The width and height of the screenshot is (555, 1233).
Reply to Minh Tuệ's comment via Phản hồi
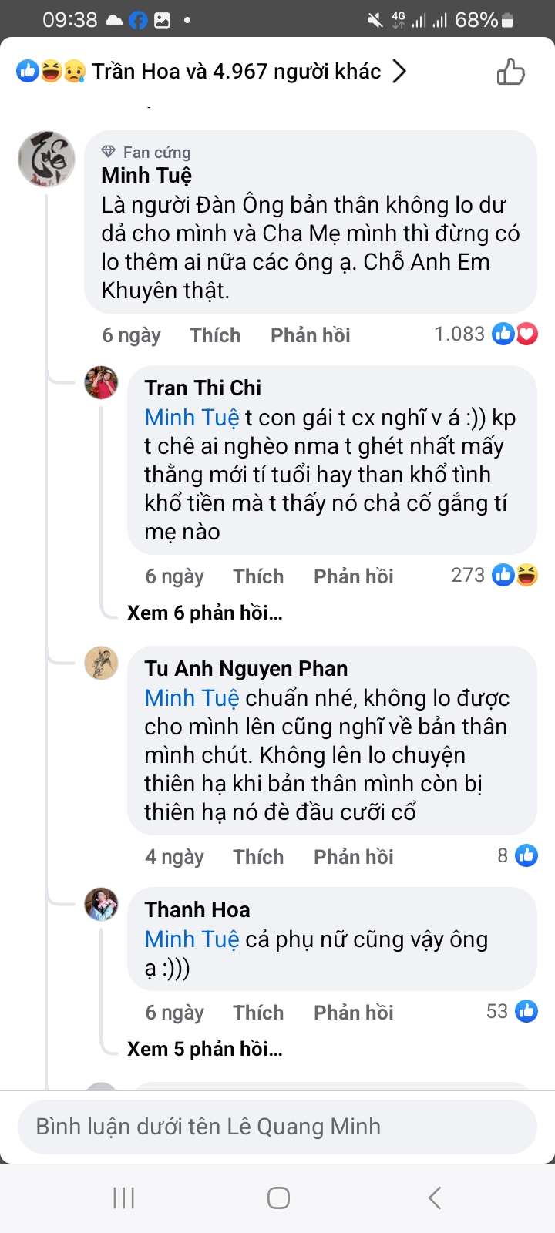point(310,335)
